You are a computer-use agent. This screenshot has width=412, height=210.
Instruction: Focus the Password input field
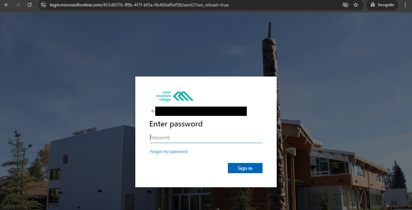[206, 138]
